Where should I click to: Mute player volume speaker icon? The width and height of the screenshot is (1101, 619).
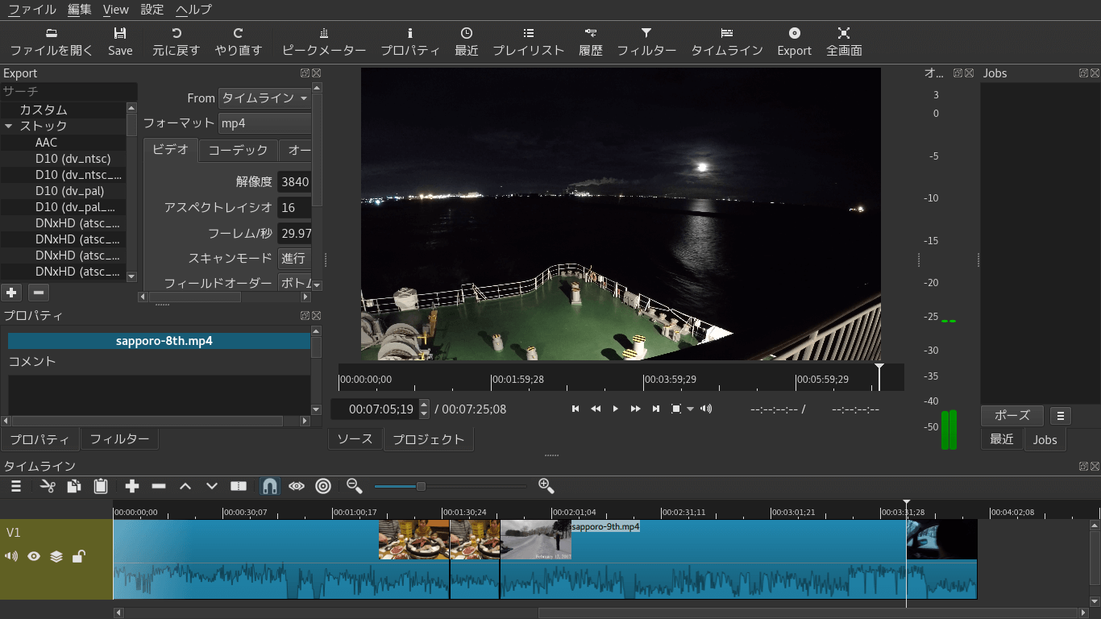pyautogui.click(x=706, y=409)
